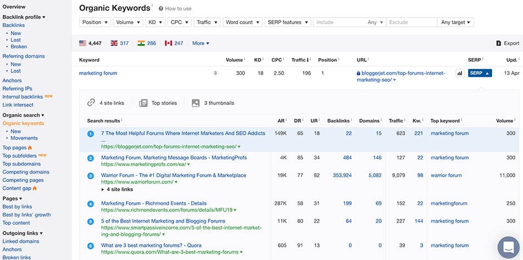Click the Export download icon
523x260 pixels.
click(x=499, y=43)
